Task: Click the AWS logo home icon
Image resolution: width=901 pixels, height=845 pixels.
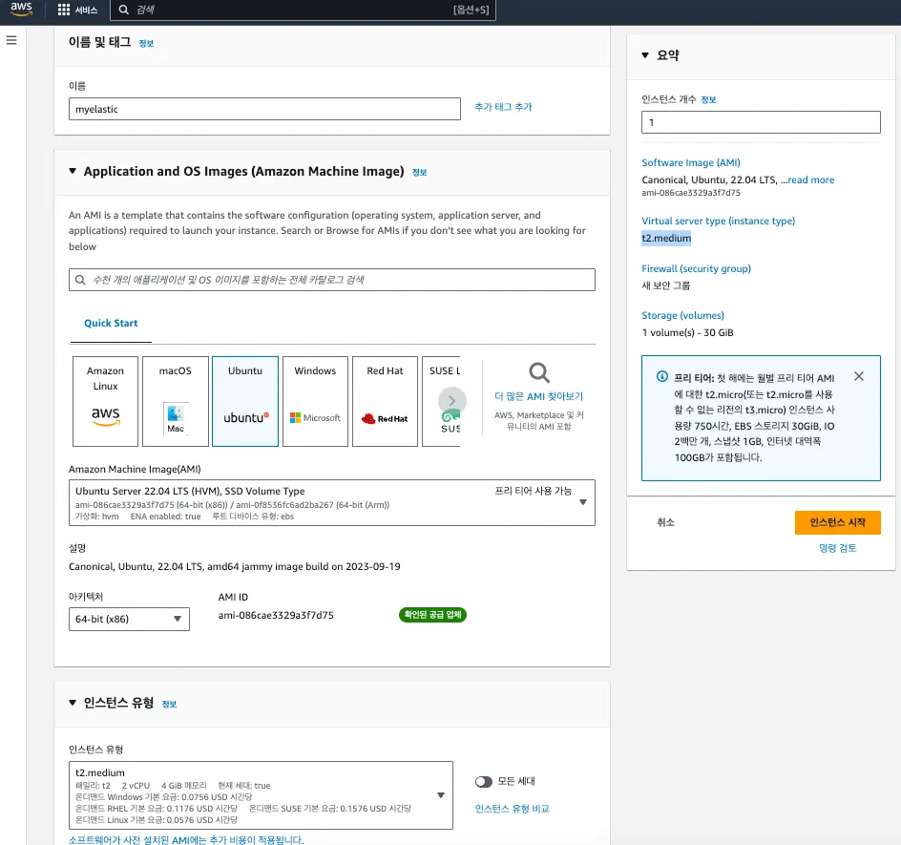Action: (x=21, y=9)
